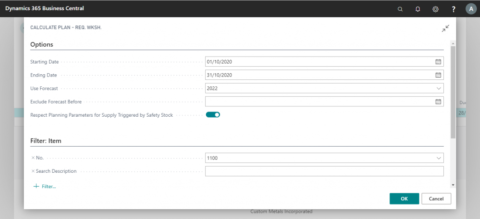Toggle Respect Planning Parameters for Safety Stock
Screen dimensions: 480x219
point(213,114)
